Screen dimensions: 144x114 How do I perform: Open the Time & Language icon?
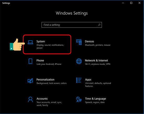click(79, 100)
